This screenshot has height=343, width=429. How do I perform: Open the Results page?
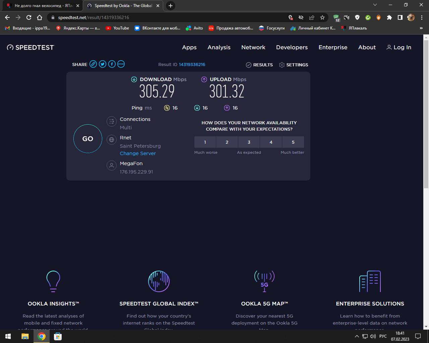point(259,65)
